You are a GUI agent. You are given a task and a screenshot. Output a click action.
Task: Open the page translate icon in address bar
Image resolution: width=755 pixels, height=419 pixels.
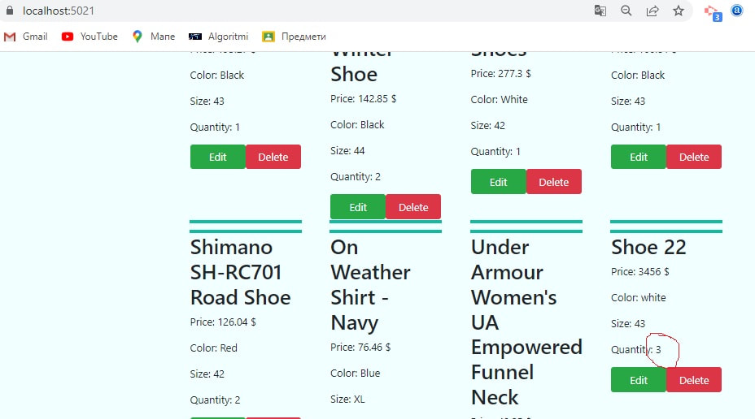pyautogui.click(x=600, y=11)
